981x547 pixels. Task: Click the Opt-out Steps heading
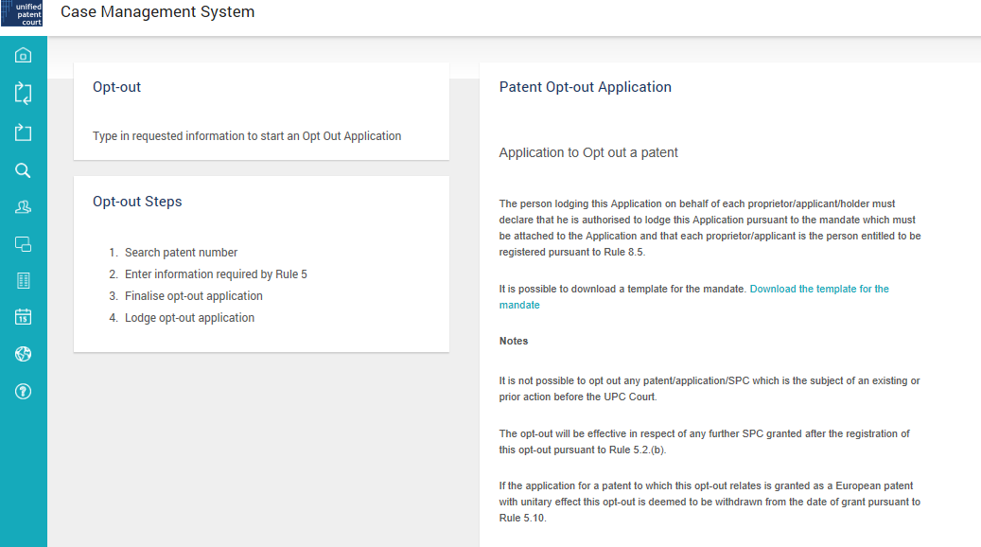click(137, 202)
